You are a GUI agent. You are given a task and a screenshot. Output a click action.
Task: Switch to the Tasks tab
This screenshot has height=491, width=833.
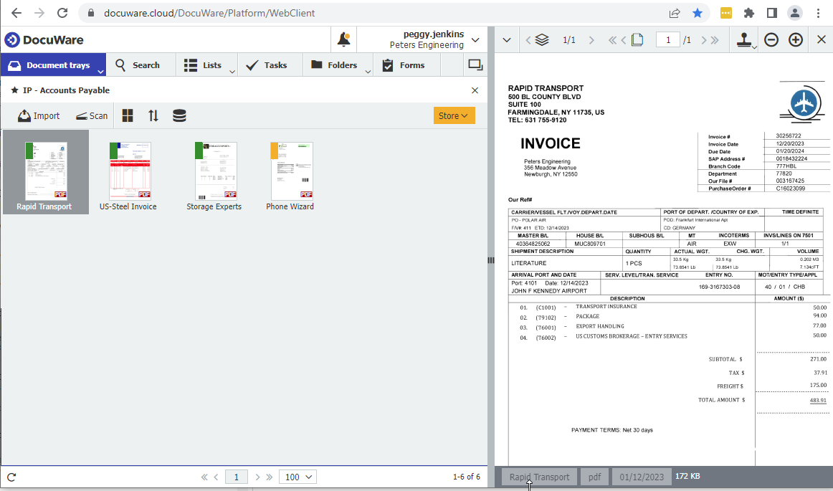tap(267, 65)
